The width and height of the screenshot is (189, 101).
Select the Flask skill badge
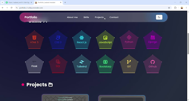click(34, 64)
